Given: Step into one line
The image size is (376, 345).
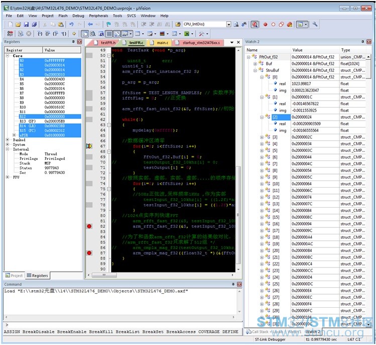Looking at the screenshot, I should (40, 34).
